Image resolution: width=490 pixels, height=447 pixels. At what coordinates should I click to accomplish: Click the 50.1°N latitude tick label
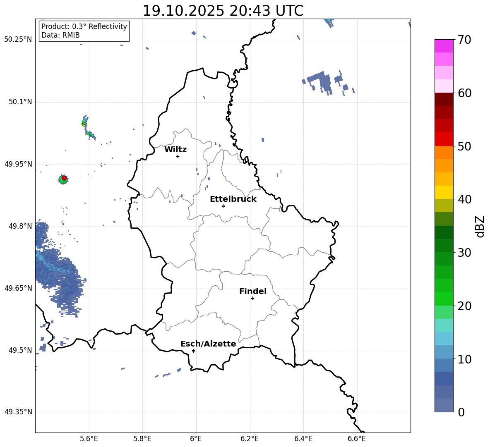[20, 102]
